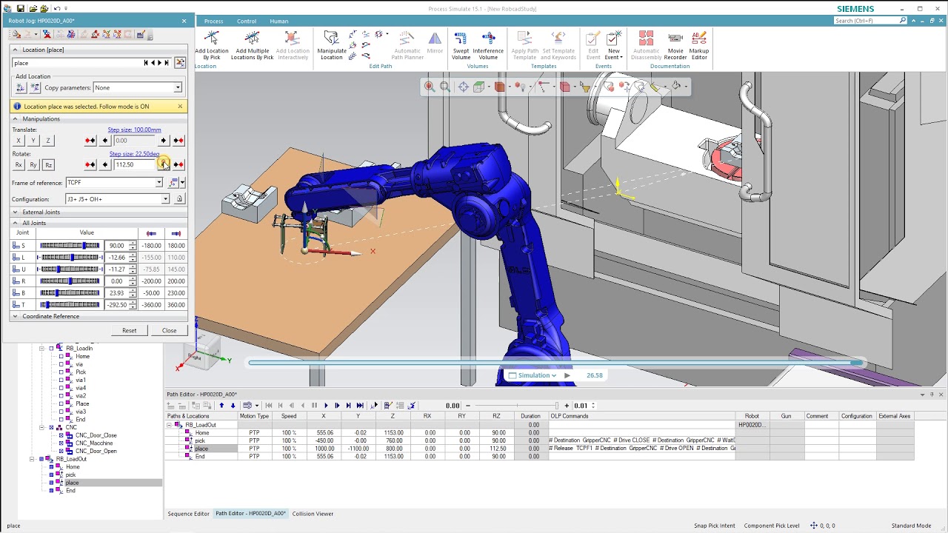Toggle the X translate axis button
948x533 pixels.
click(x=19, y=141)
